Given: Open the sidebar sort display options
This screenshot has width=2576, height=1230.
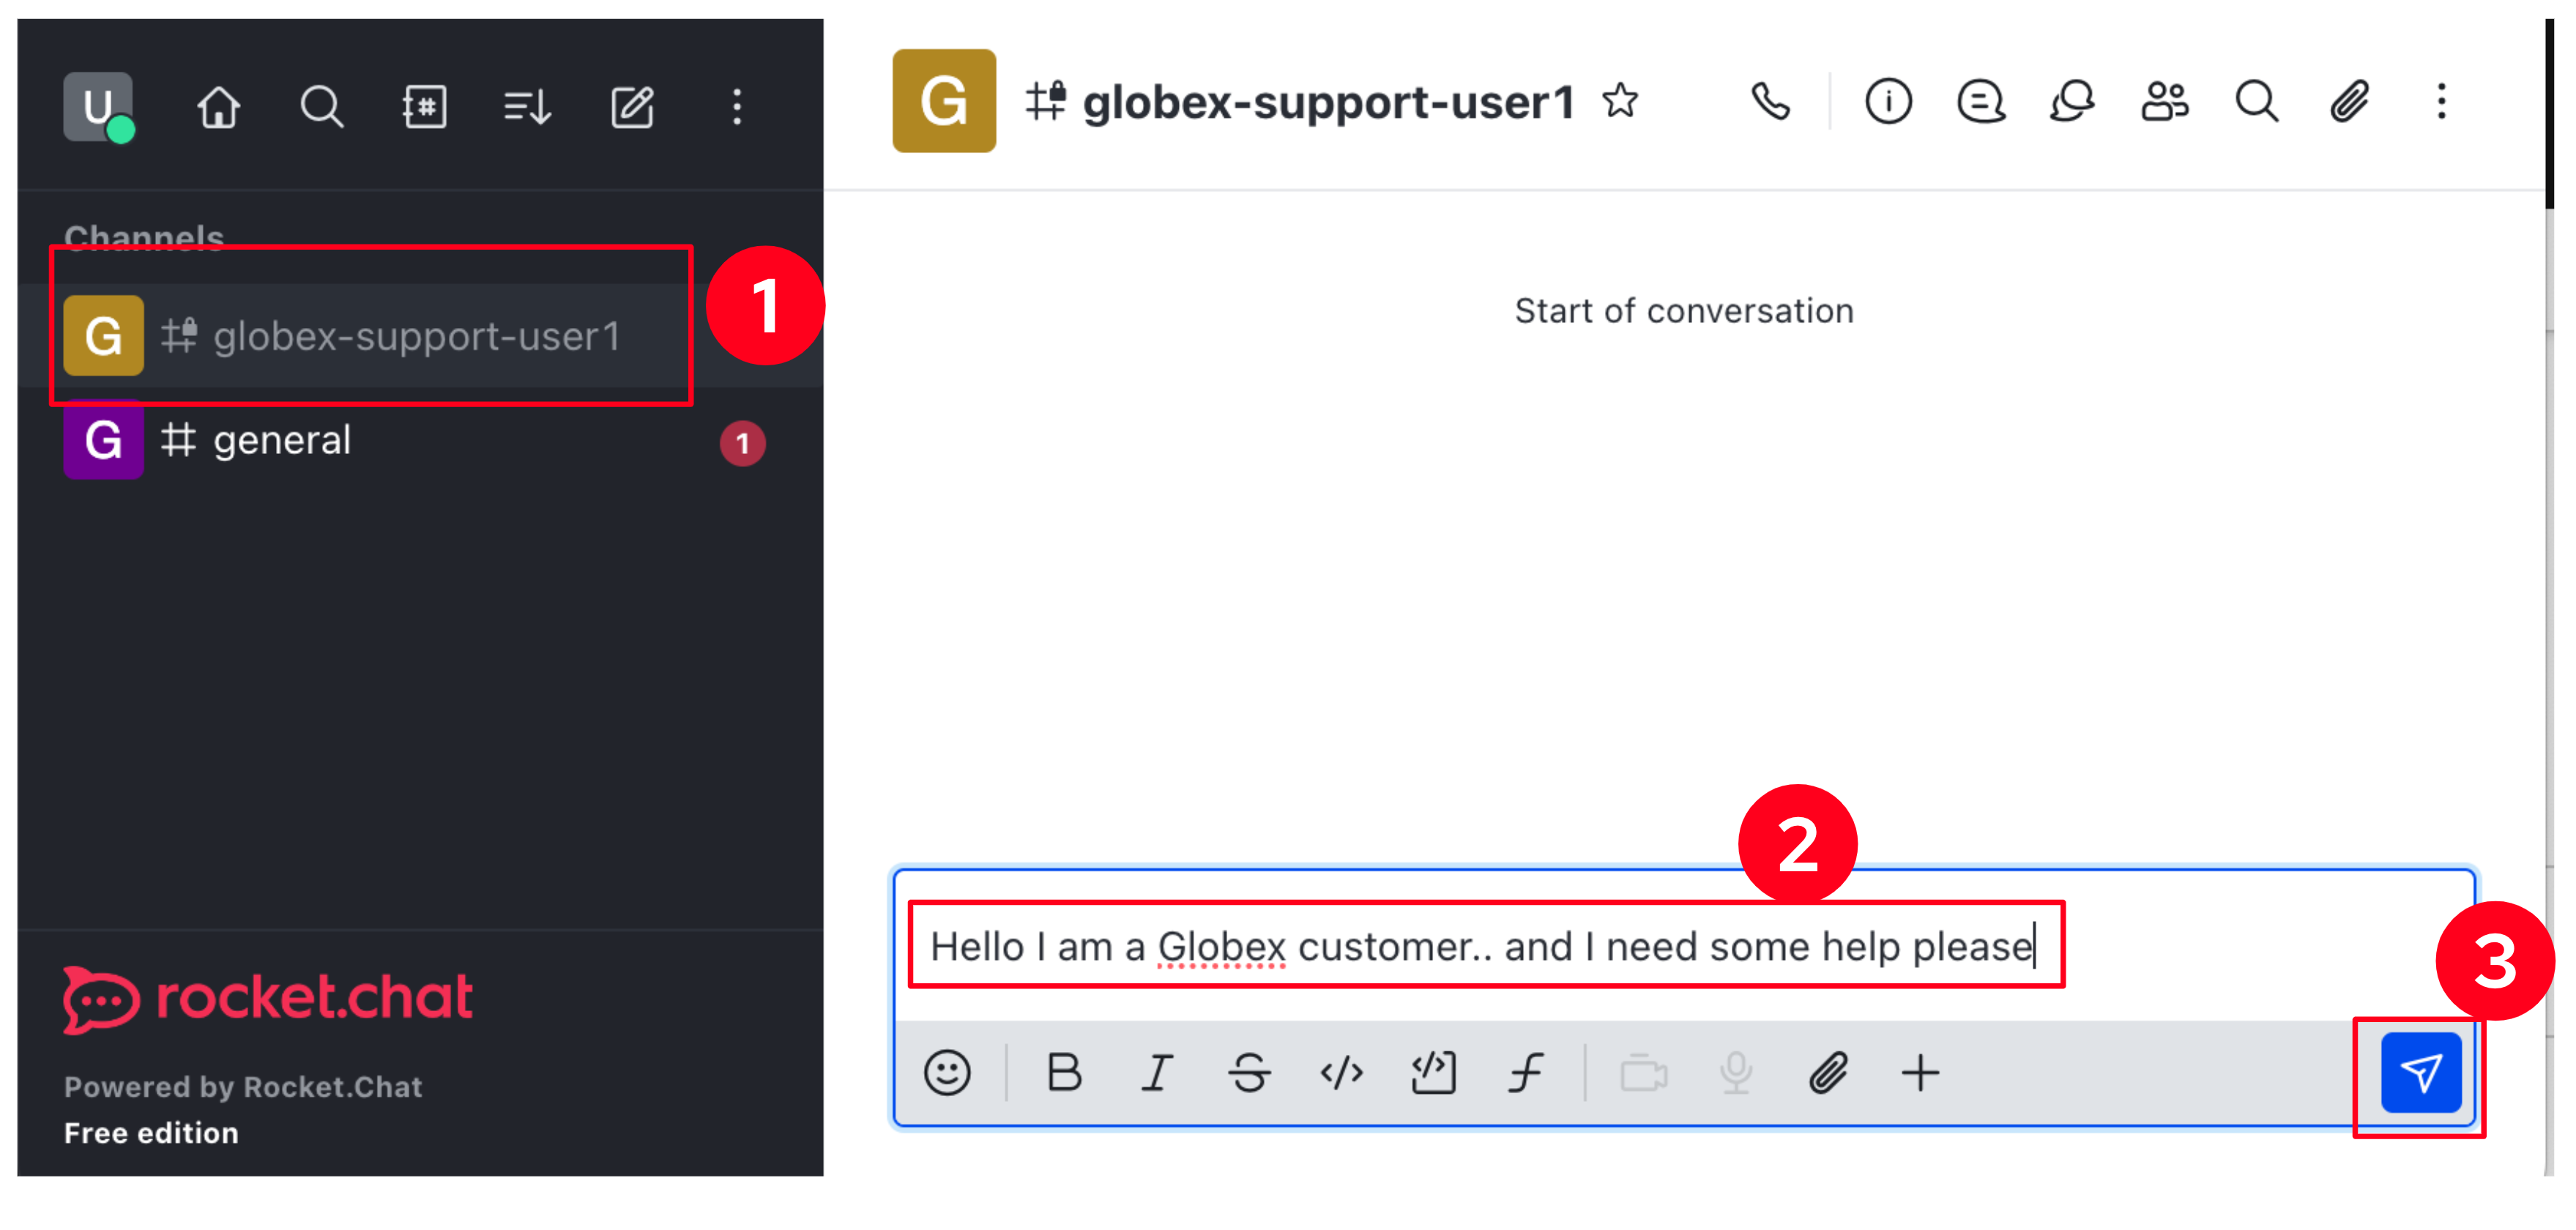Looking at the screenshot, I should [527, 106].
